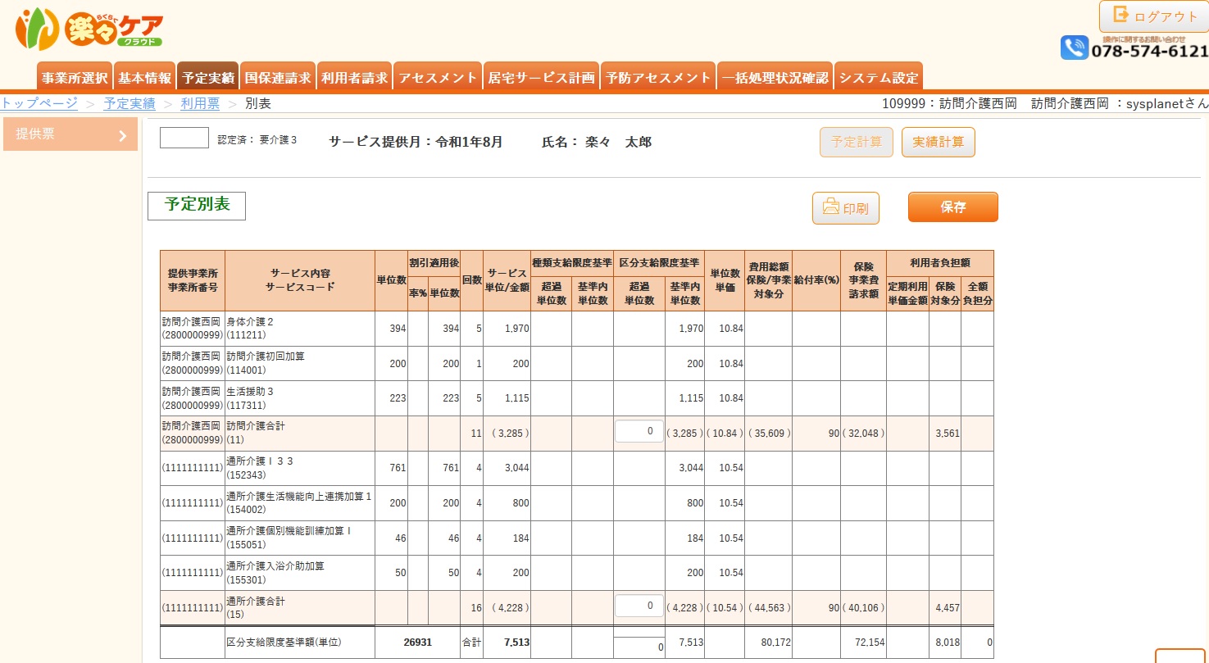Switch to 居宅サービス計画 tab
This screenshot has height=663, width=1209.
point(541,78)
